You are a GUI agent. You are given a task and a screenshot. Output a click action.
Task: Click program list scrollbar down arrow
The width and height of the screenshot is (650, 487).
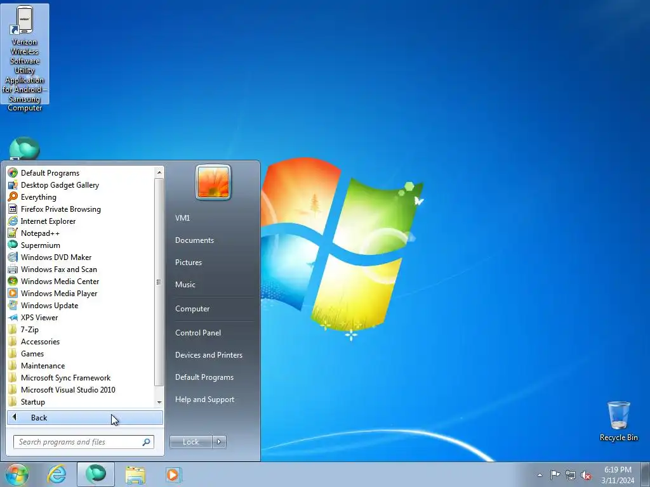[159, 403]
